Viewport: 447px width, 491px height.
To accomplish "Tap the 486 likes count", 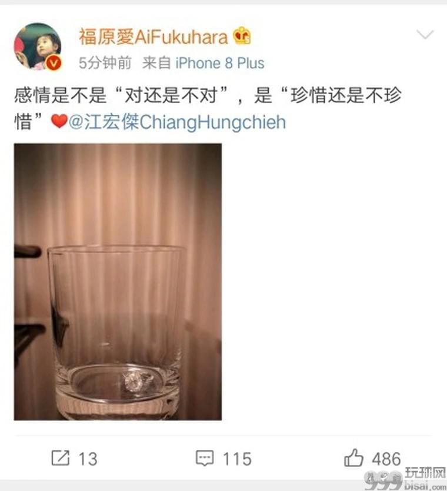I will (x=386, y=459).
